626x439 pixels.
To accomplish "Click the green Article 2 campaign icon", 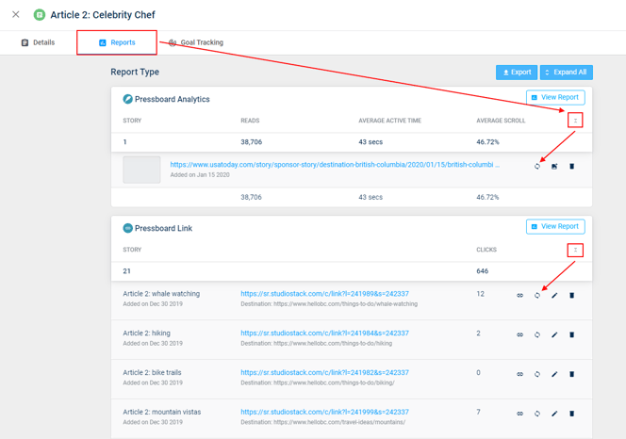I will tap(40, 15).
